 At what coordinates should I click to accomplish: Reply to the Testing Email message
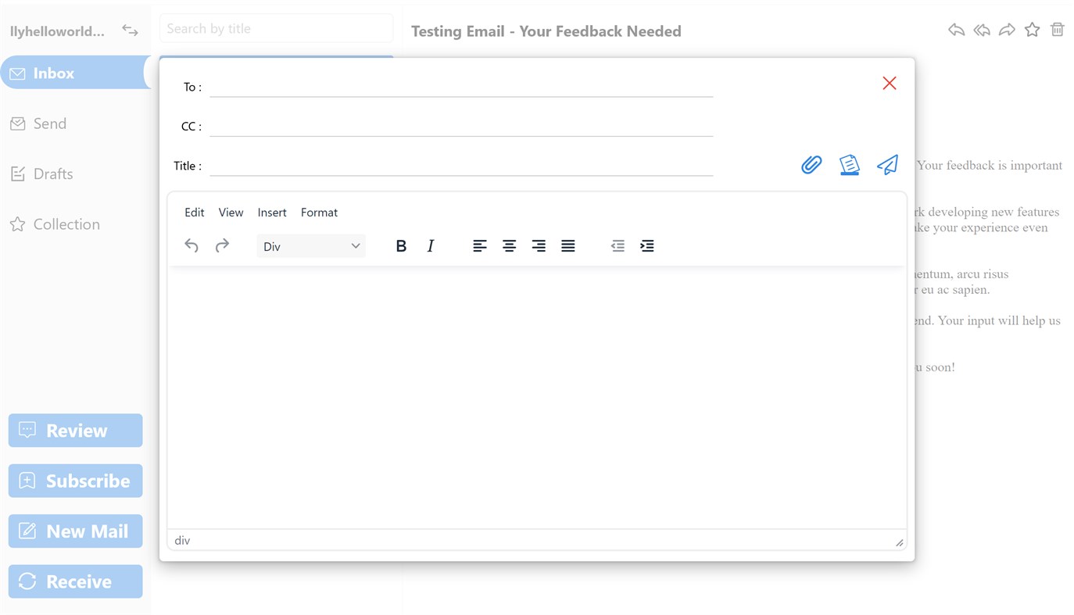pyautogui.click(x=955, y=29)
